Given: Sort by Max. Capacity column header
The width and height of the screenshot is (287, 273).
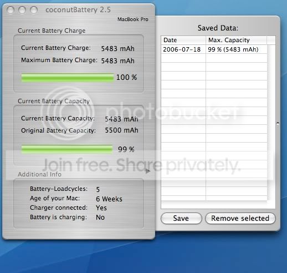Looking at the screenshot, I should (237, 40).
